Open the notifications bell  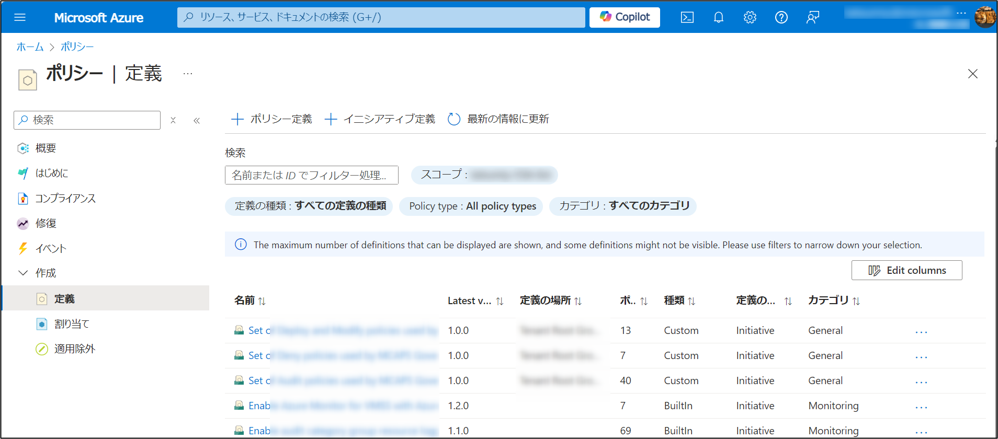719,17
